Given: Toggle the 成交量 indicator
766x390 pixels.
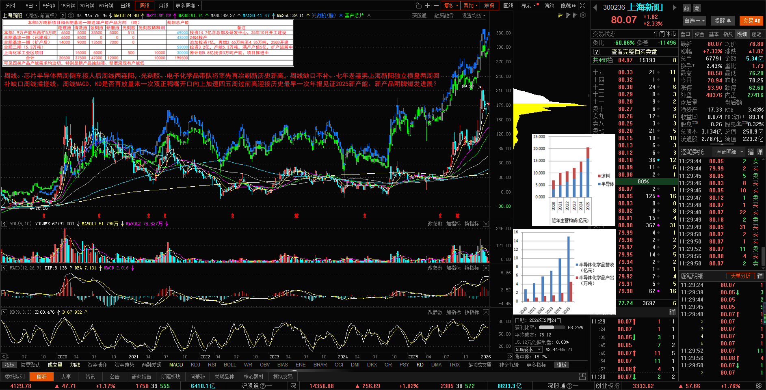Looking at the screenshot, I should point(55,365).
